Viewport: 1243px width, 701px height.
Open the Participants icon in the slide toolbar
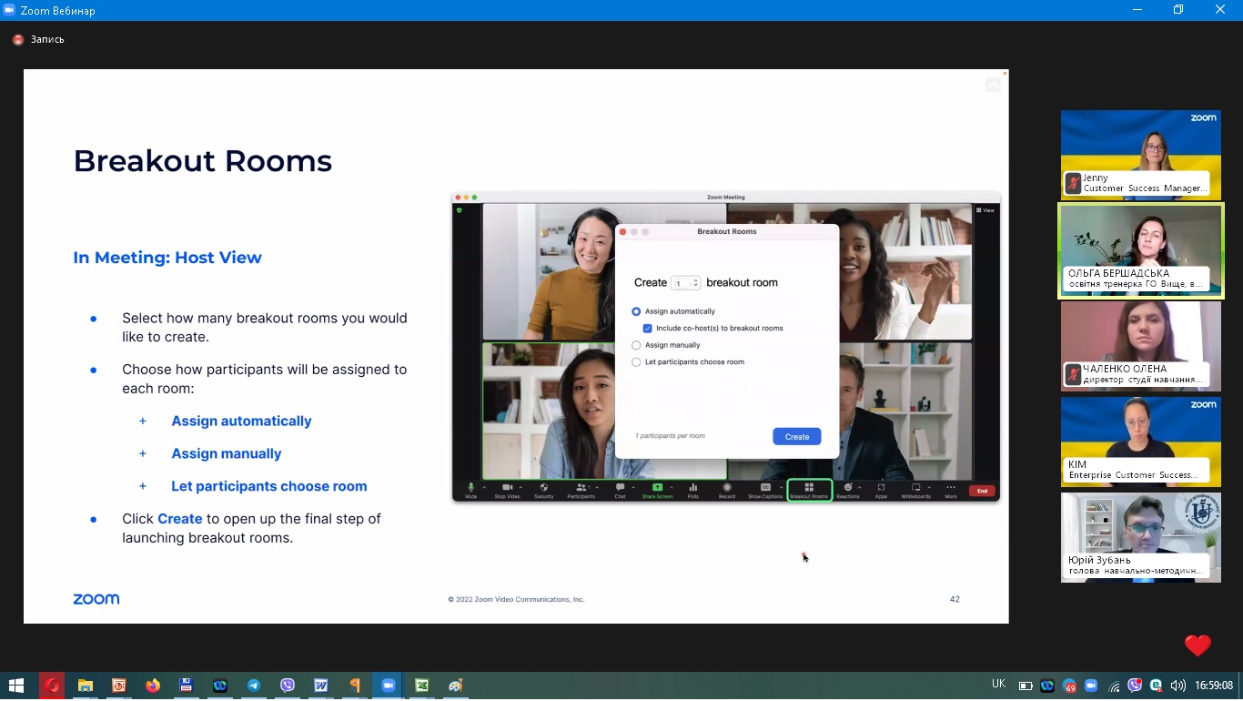[581, 488]
